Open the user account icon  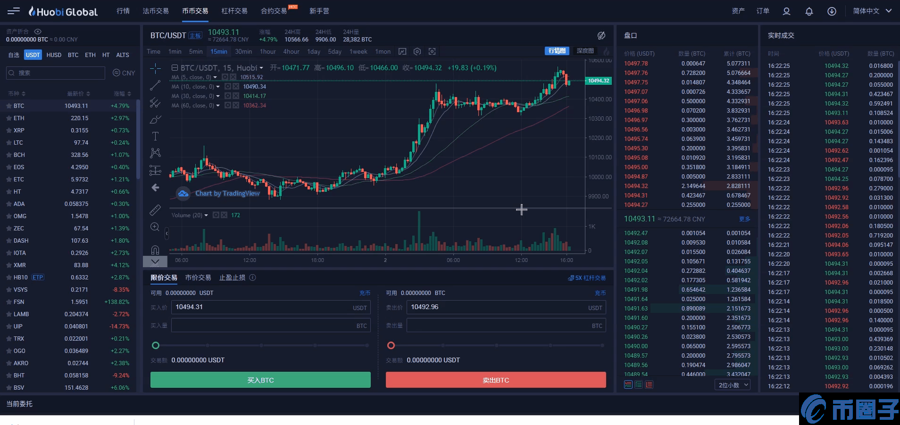coord(786,11)
